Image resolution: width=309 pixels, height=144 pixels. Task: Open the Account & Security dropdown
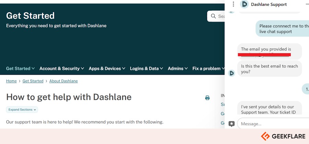tap(62, 69)
